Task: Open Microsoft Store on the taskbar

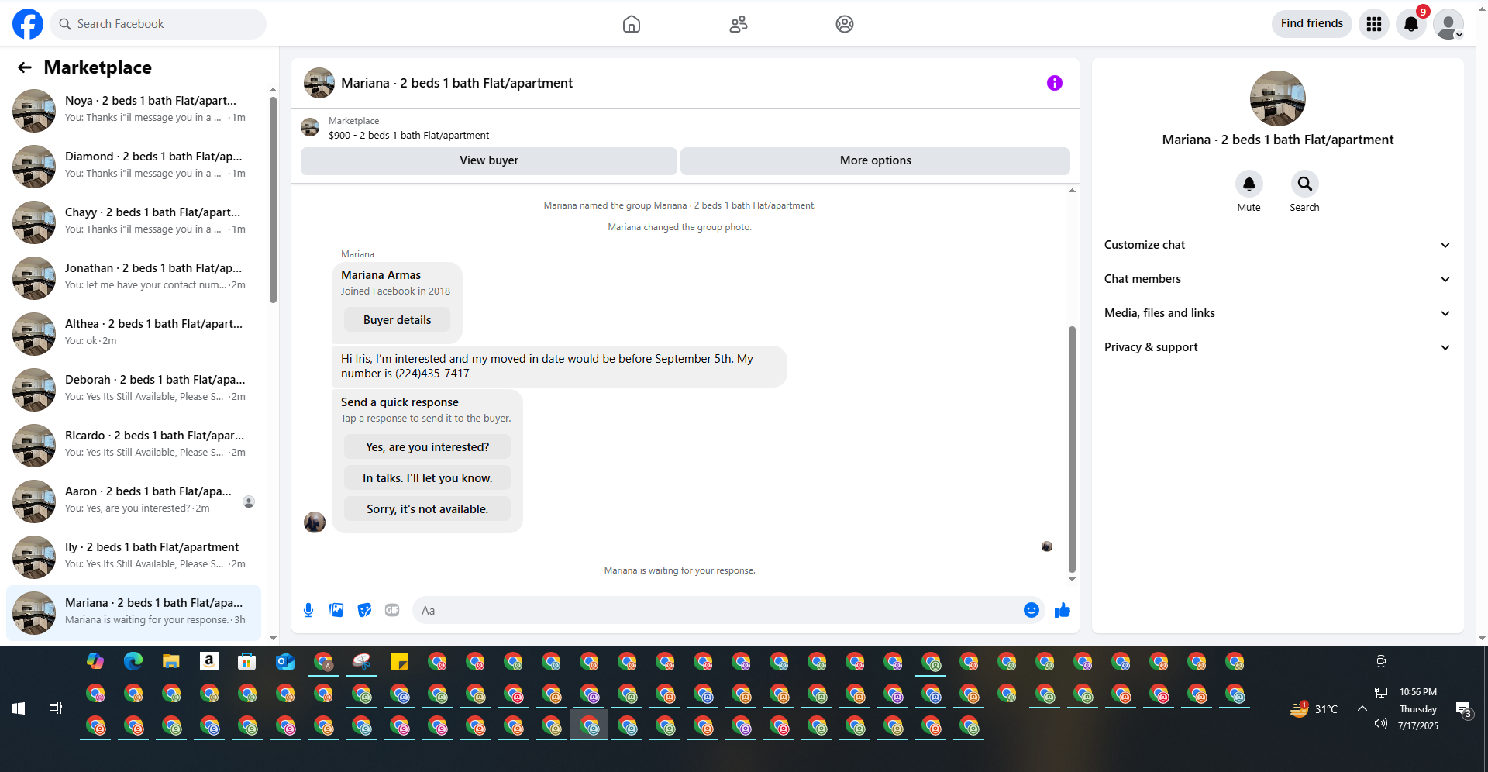Action: coord(246,661)
